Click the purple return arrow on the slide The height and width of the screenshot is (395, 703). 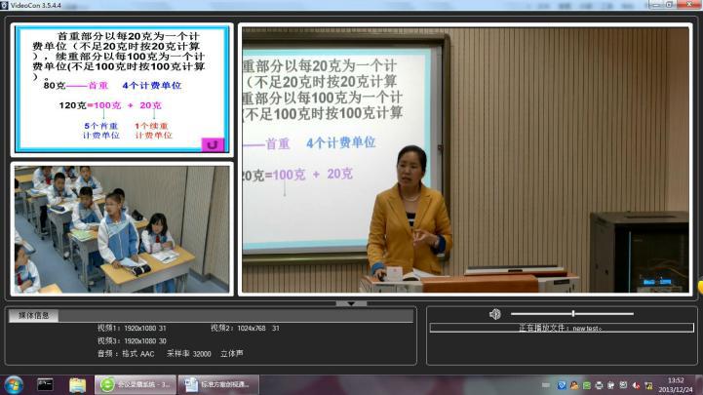coord(212,144)
